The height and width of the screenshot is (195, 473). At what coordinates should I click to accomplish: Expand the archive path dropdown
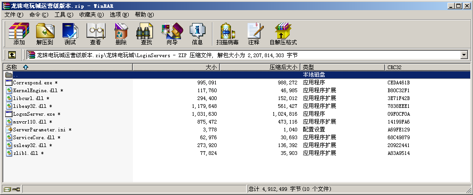pyautogui.click(x=464, y=55)
